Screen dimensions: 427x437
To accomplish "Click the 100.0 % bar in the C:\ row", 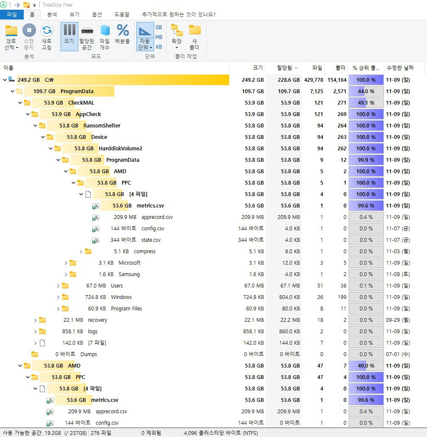I will pos(366,80).
